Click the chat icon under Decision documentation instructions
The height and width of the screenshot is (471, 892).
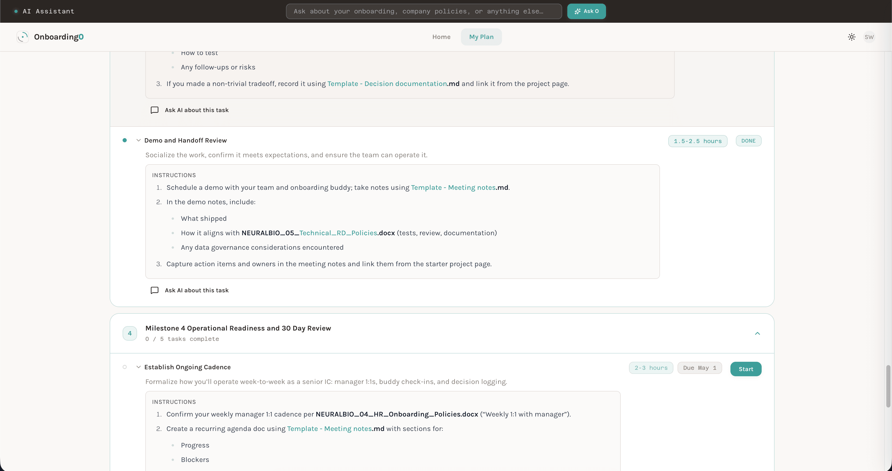155,110
